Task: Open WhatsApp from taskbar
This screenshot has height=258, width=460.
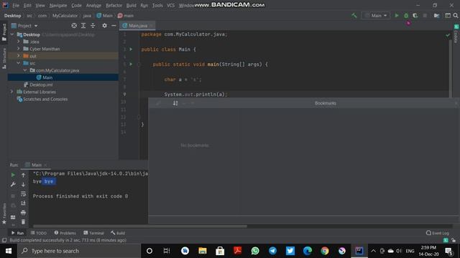Action: (255, 251)
